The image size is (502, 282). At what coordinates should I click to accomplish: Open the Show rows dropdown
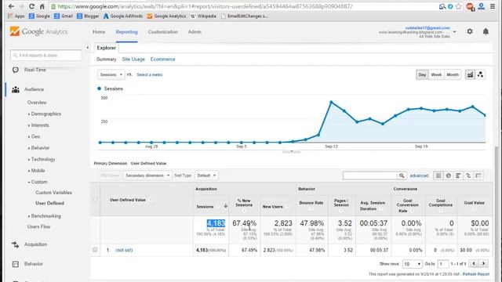click(x=413, y=264)
